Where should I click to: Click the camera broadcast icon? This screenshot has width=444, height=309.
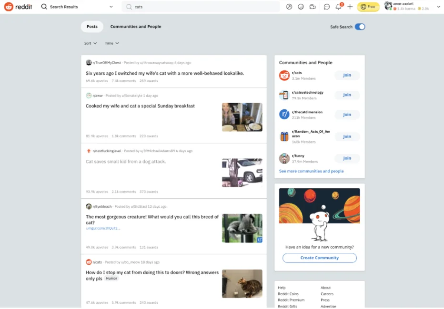click(312, 6)
